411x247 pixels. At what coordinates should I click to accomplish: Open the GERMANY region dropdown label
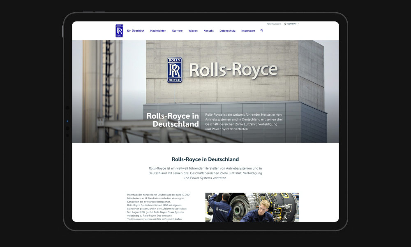tap(292, 24)
